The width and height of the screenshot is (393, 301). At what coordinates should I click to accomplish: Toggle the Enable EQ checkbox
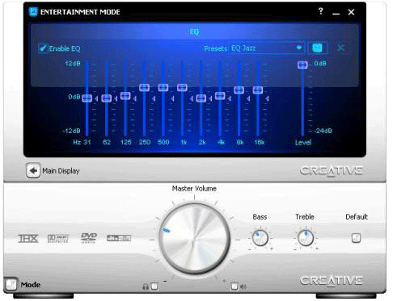click(x=43, y=48)
